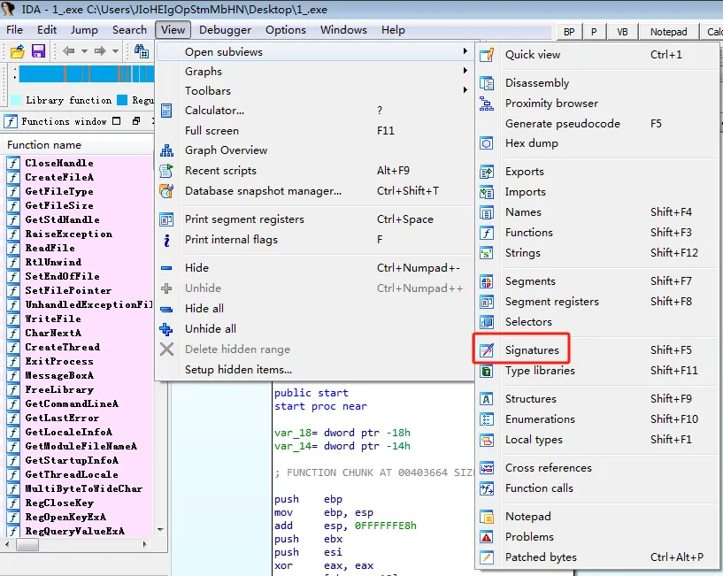Open the Patched bytes view
The height and width of the screenshot is (576, 723).
pos(541,557)
